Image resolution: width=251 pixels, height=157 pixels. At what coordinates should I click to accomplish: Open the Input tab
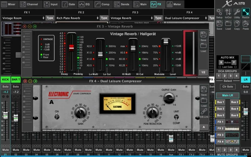pyautogui.click(x=51, y=4)
